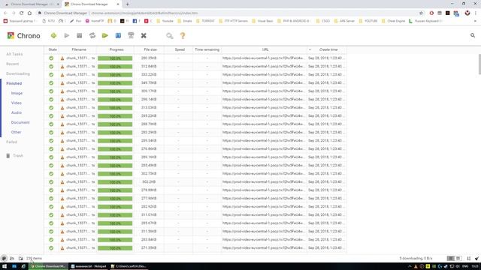Click the green plus New Task icon
The height and width of the screenshot is (270, 481).
pyautogui.click(x=53, y=35)
